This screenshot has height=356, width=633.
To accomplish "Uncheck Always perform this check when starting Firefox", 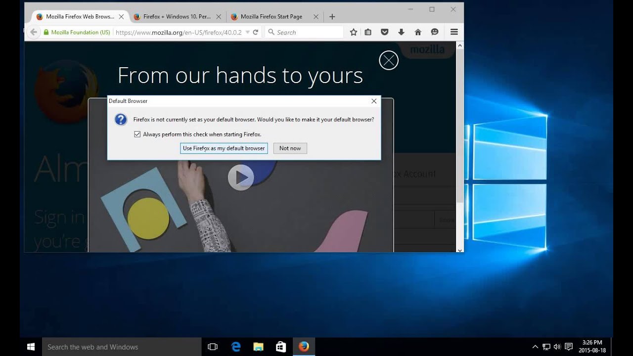I will click(137, 134).
